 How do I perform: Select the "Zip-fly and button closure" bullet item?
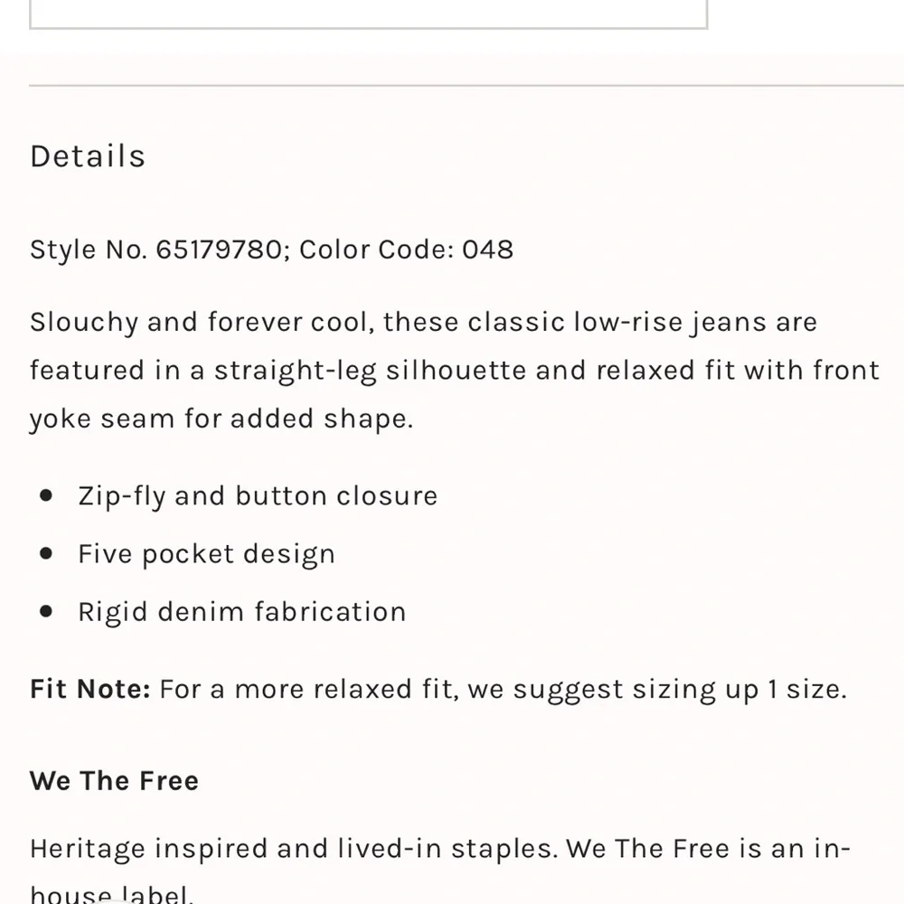point(258,496)
